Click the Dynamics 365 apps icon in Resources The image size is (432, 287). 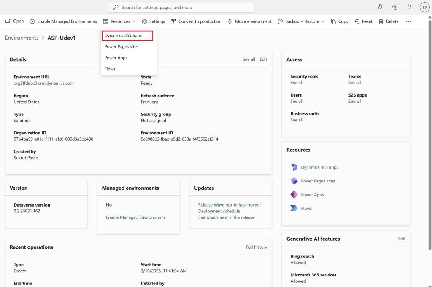[294, 167]
